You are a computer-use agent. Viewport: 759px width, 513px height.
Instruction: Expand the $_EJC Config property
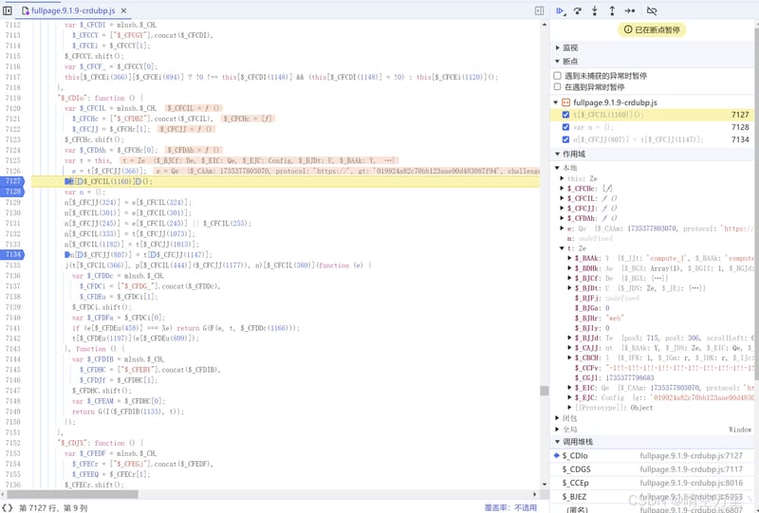[570, 397]
